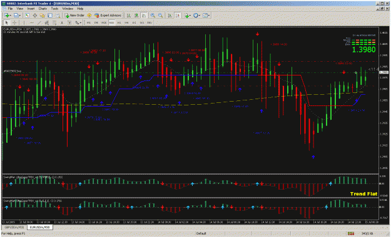Expand the Periodicity dropdown arrow
391x237 pixels.
(x=200, y=16)
